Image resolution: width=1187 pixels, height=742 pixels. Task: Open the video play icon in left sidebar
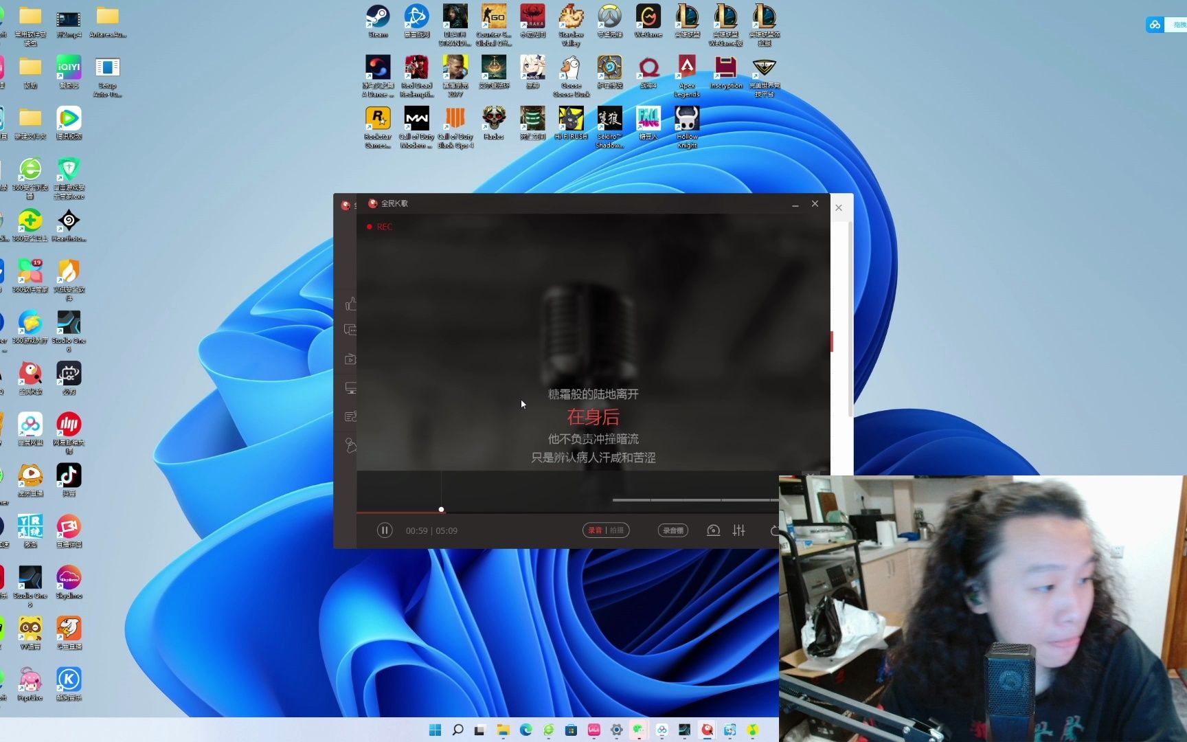tap(351, 359)
